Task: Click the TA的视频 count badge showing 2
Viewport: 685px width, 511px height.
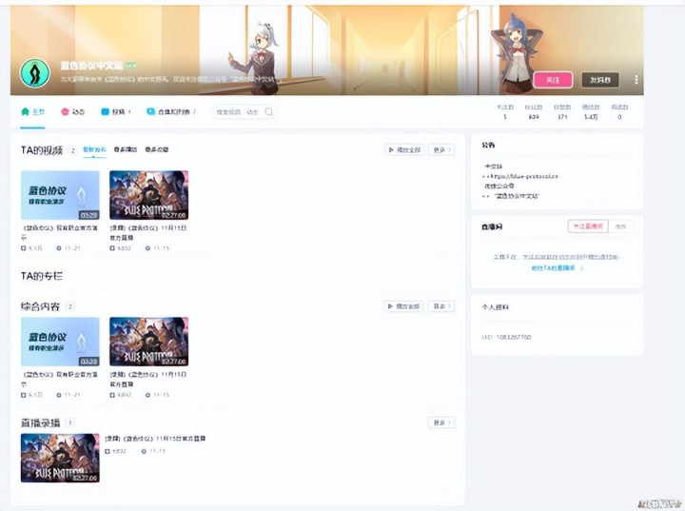Action: click(x=72, y=150)
